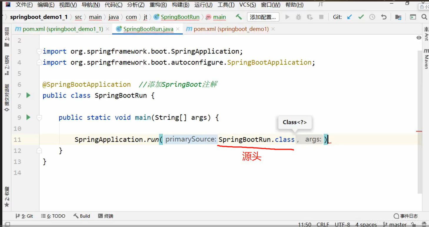429x227 pixels.
Task: Open the 文件(F) menu
Action: [24, 5]
